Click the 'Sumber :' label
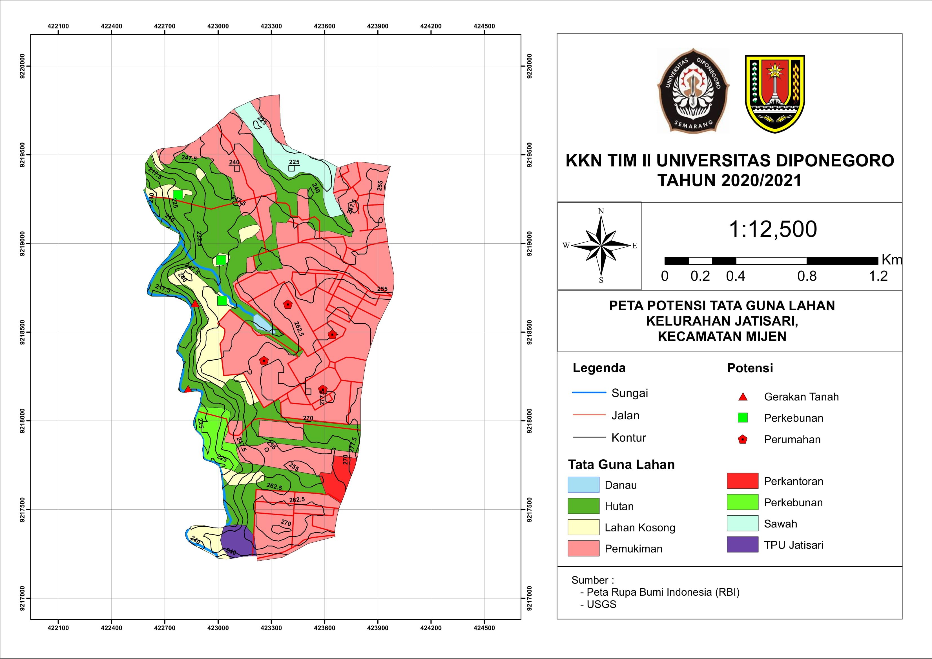932x659 pixels. (x=592, y=580)
